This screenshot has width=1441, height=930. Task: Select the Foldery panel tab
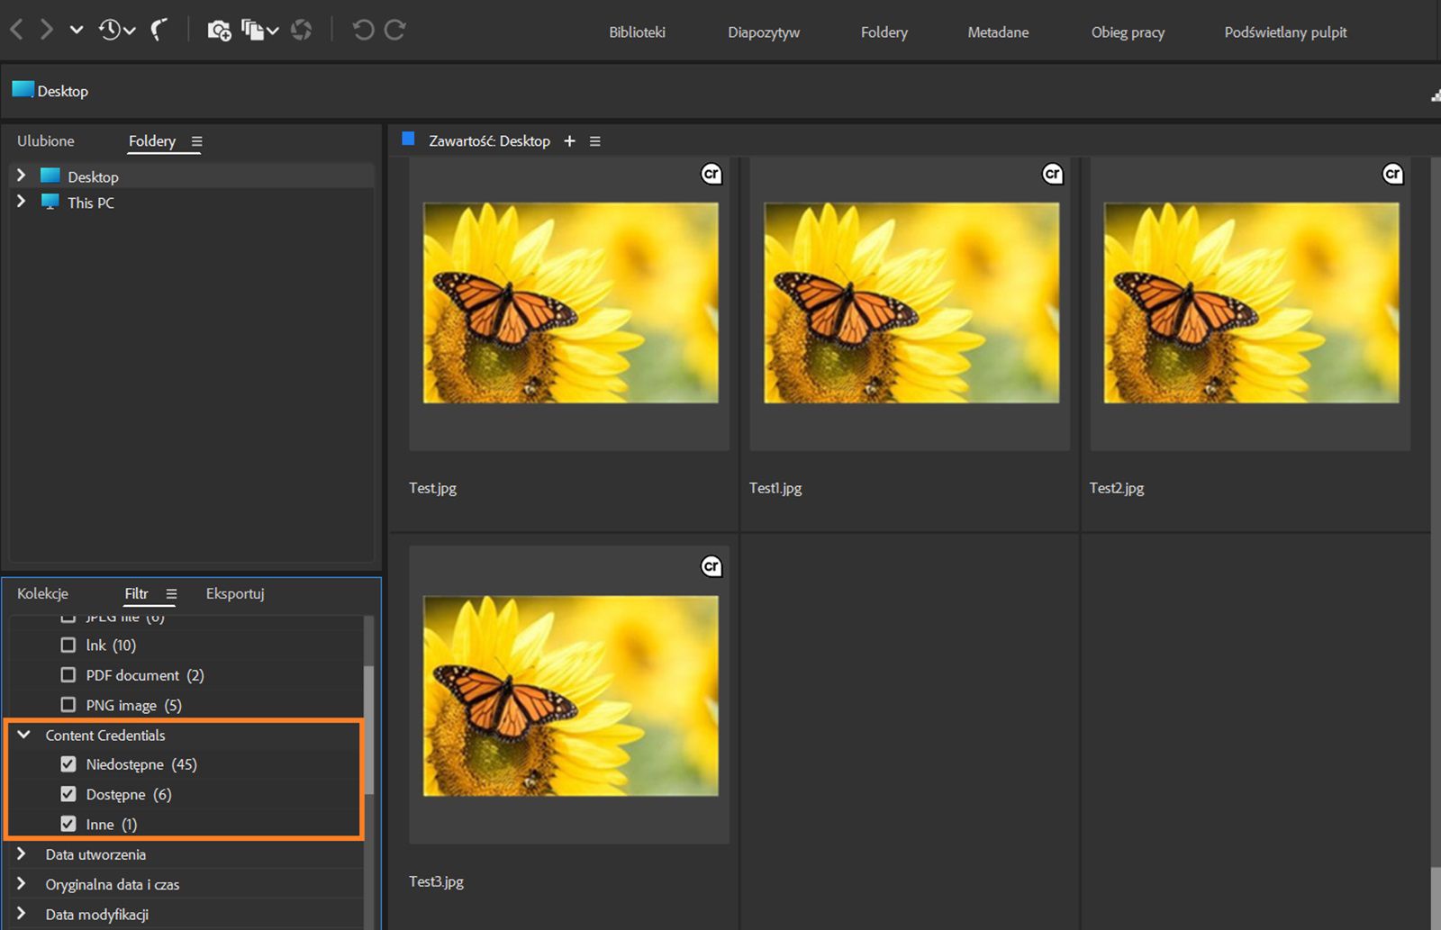tap(152, 140)
